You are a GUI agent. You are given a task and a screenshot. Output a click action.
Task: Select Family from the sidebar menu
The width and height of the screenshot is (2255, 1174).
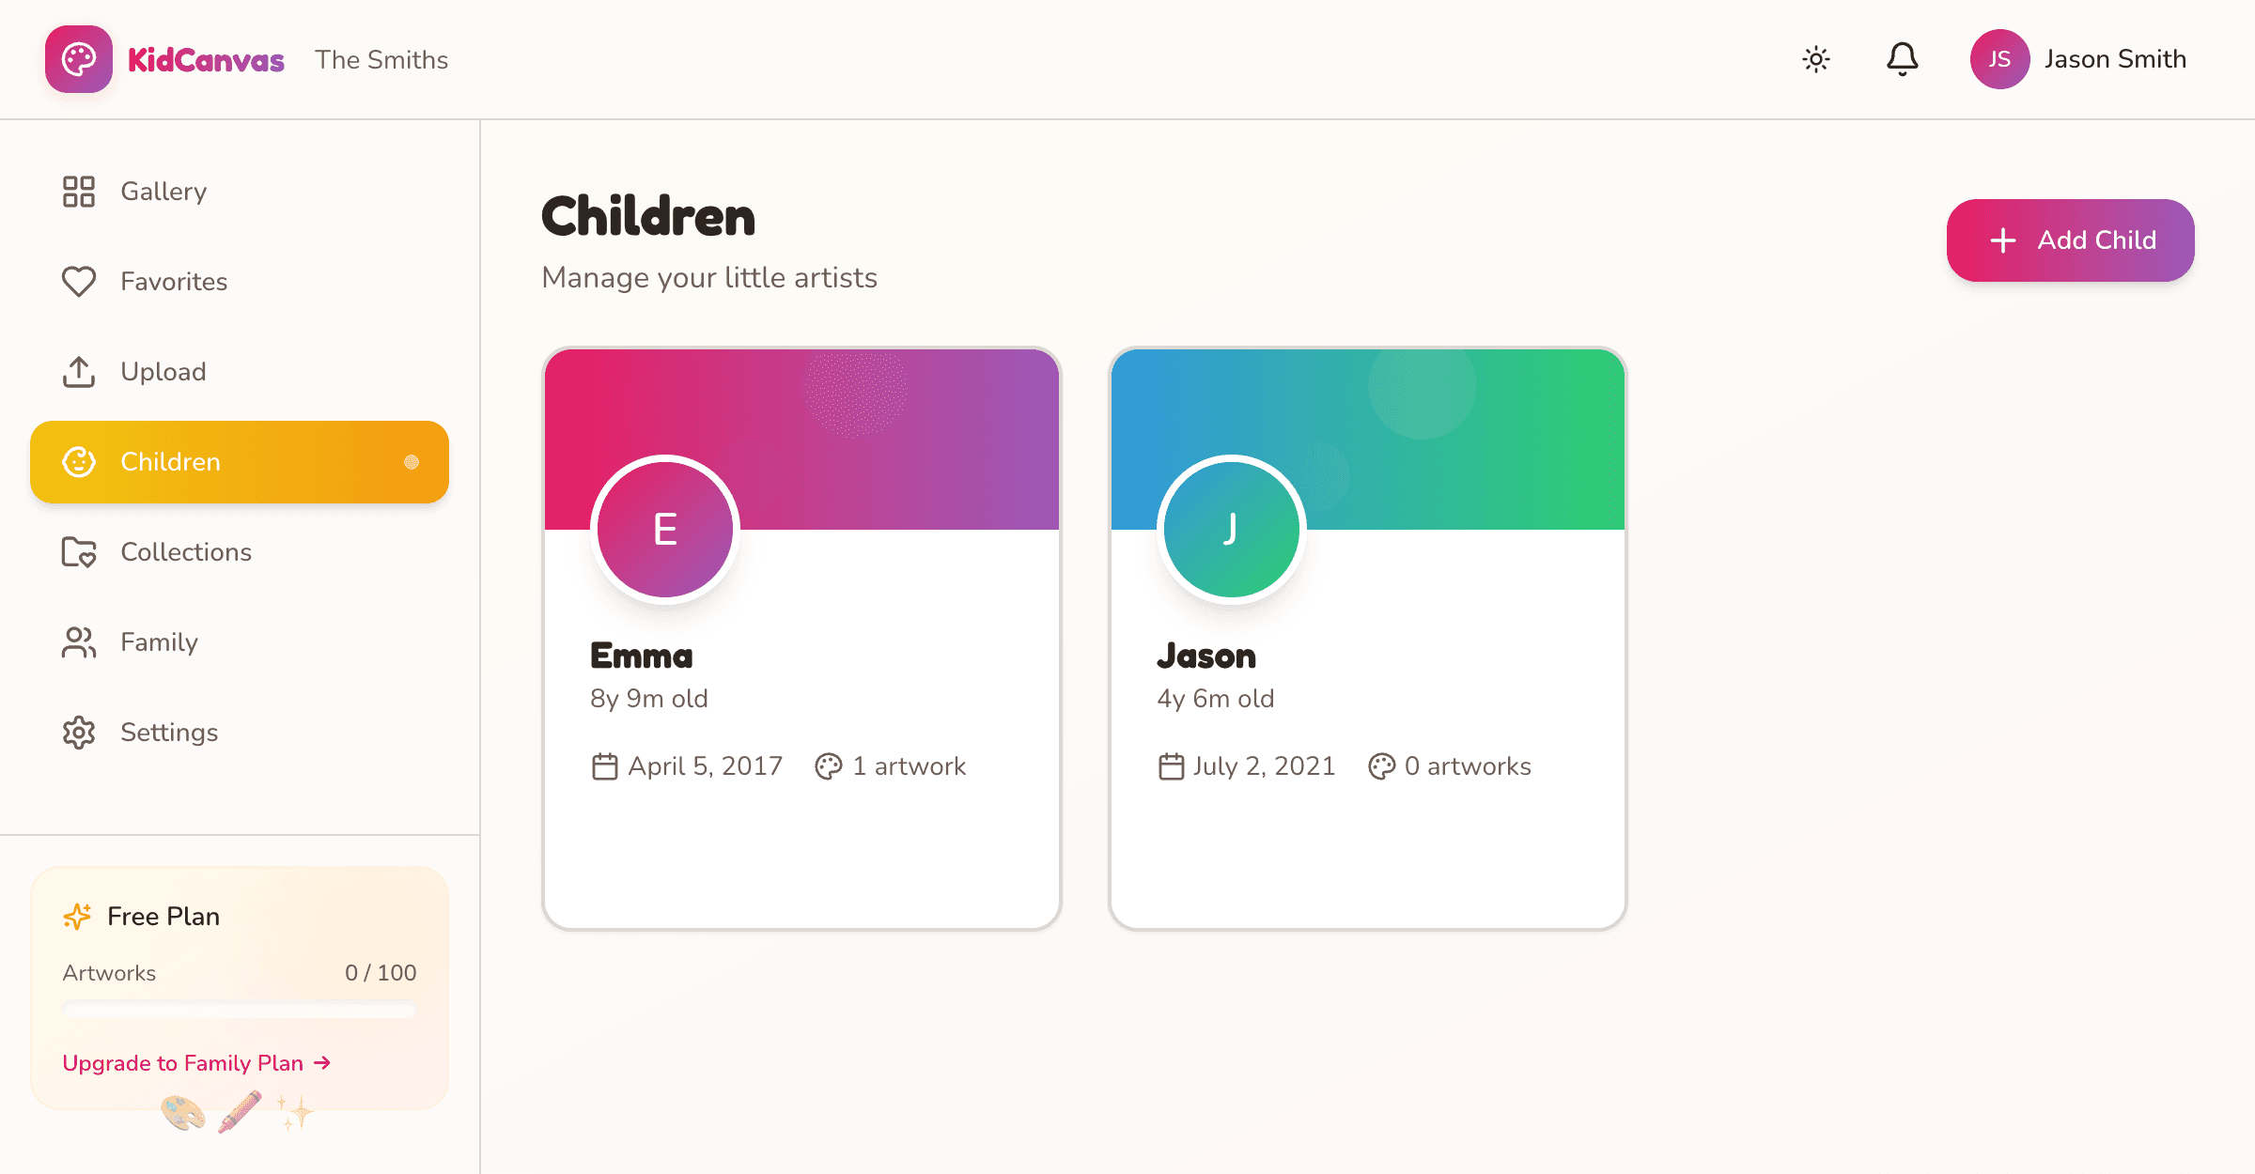(x=159, y=642)
